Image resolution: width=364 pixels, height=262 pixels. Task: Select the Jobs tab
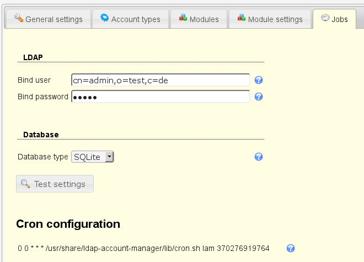[x=334, y=19]
